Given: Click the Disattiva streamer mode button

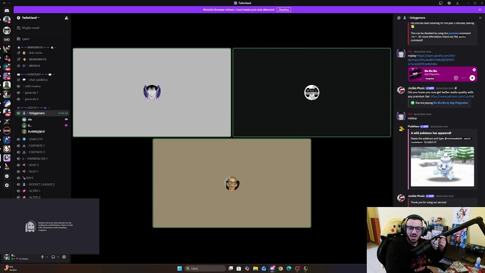Looking at the screenshot, I should point(284,9).
